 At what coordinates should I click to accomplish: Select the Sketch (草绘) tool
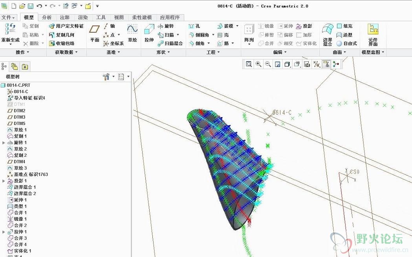(132, 33)
